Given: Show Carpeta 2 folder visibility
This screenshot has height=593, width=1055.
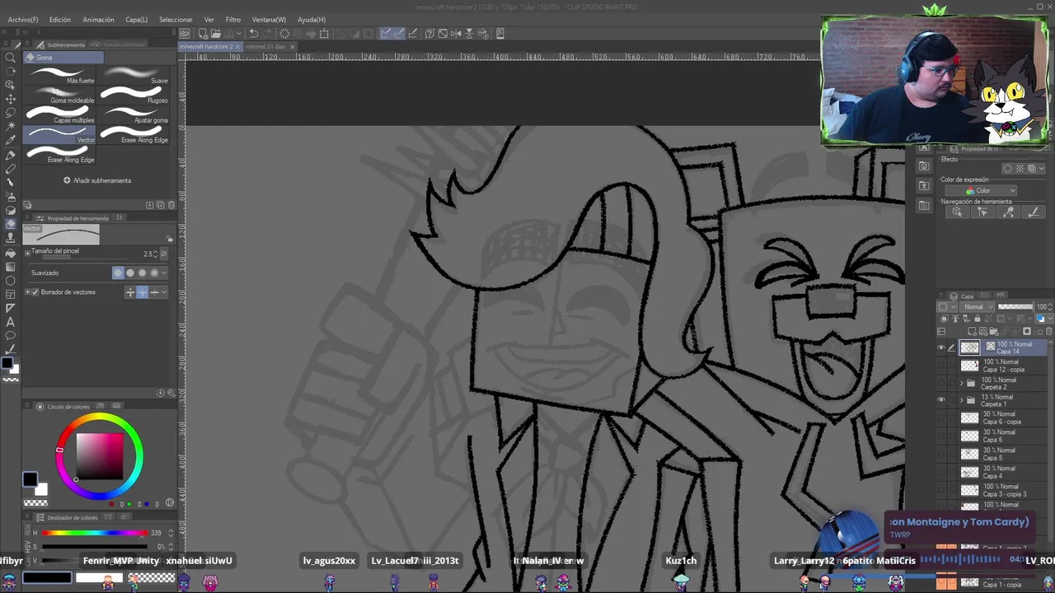Looking at the screenshot, I should (x=941, y=382).
